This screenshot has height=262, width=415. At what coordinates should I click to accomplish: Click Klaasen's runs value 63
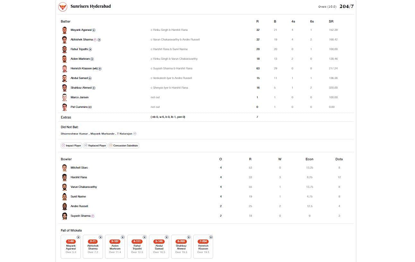coord(258,68)
